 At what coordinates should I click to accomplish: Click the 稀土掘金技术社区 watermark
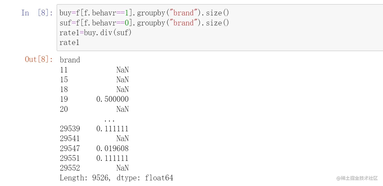(357, 178)
